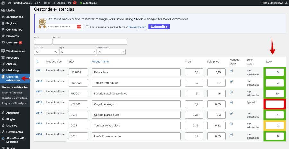Open Gestor de existencias submenu entry
This screenshot has width=289, height=149.
[x=15, y=87]
